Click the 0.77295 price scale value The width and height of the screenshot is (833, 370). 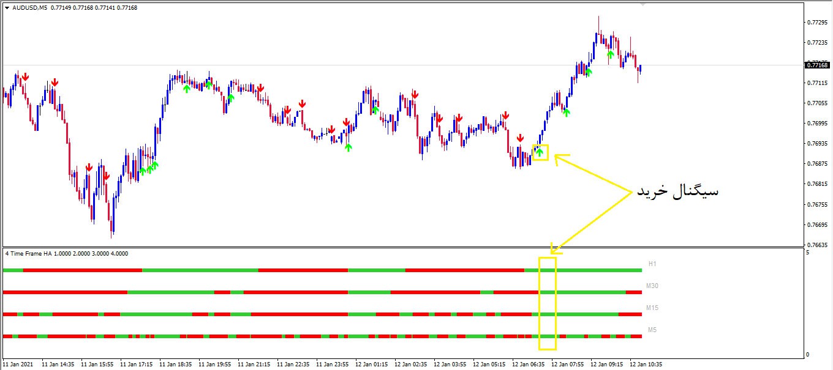pyautogui.click(x=818, y=23)
